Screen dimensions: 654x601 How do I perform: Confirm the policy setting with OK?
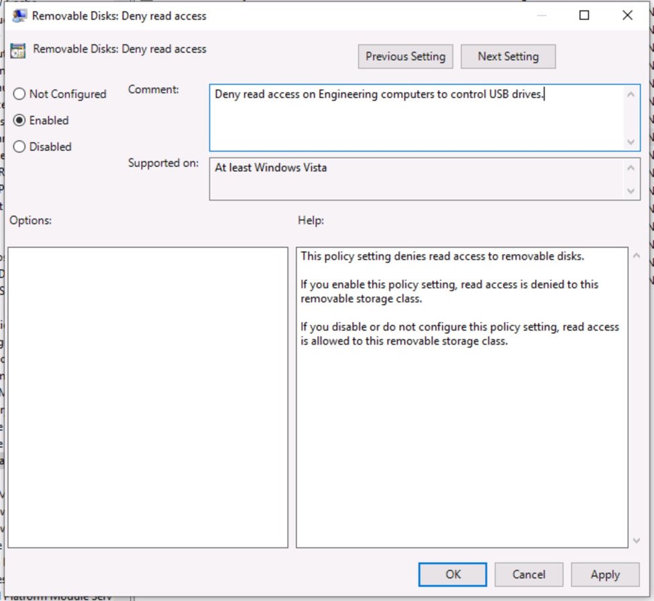pyautogui.click(x=453, y=574)
